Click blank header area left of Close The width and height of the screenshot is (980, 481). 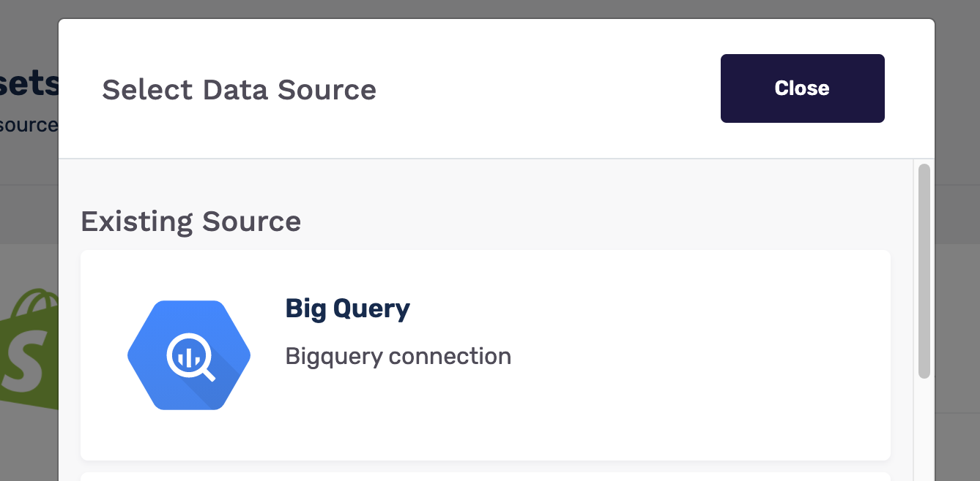[x=549, y=89]
